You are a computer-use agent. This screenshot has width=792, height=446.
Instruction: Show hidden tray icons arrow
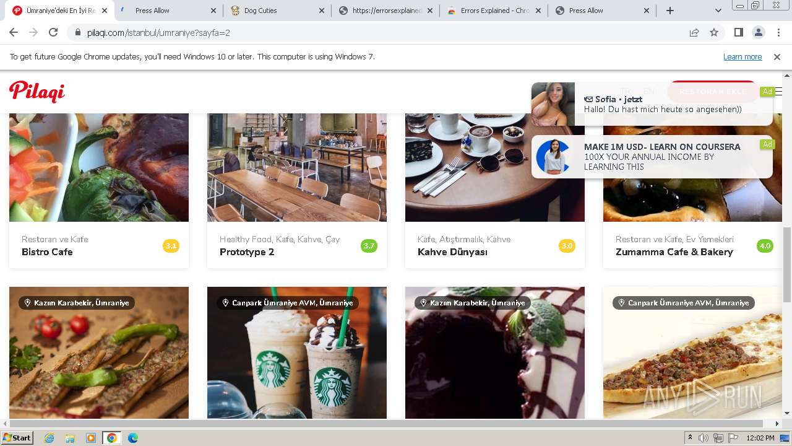(x=690, y=438)
